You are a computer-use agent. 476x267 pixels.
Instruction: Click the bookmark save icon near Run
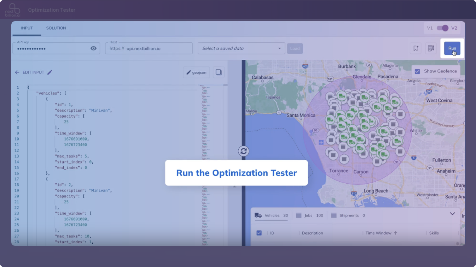click(x=416, y=48)
